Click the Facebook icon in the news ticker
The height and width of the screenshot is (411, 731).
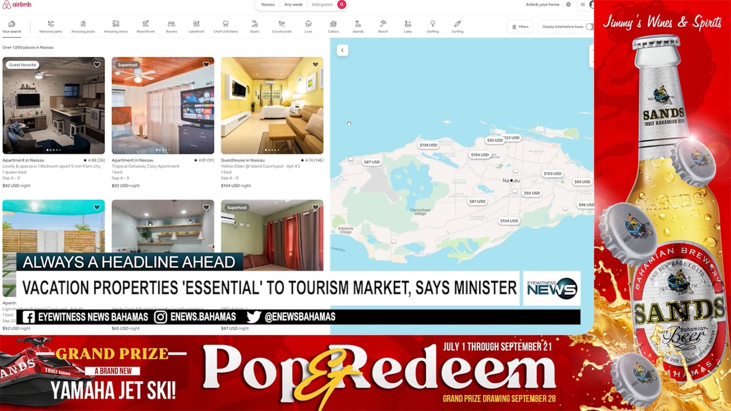pyautogui.click(x=28, y=317)
